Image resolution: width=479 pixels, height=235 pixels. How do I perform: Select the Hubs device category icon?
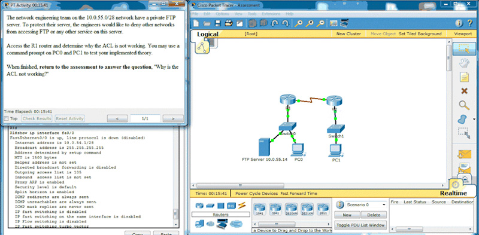[x=221, y=206]
